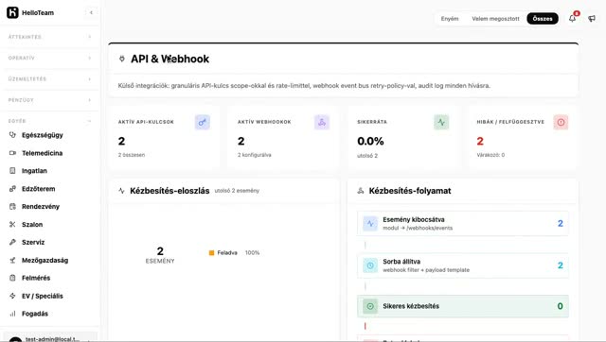Screen dimensions: 606x342
Task: Select the Velem megosztott filter tab
Action: pos(495,19)
